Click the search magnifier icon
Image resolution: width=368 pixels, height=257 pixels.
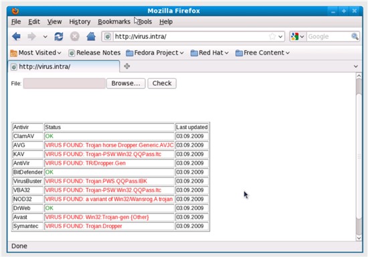[355, 36]
